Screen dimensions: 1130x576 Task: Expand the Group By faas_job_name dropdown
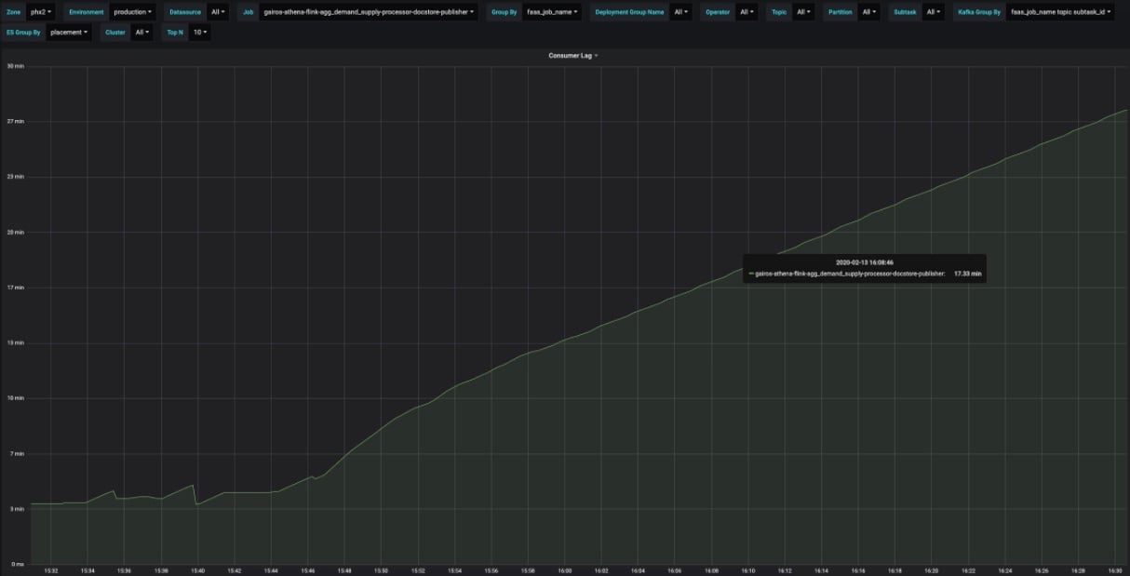[552, 12]
